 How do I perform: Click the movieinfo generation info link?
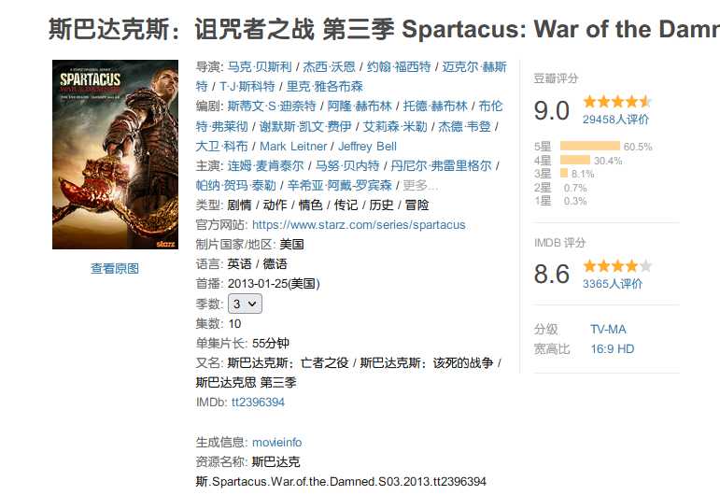tap(277, 442)
